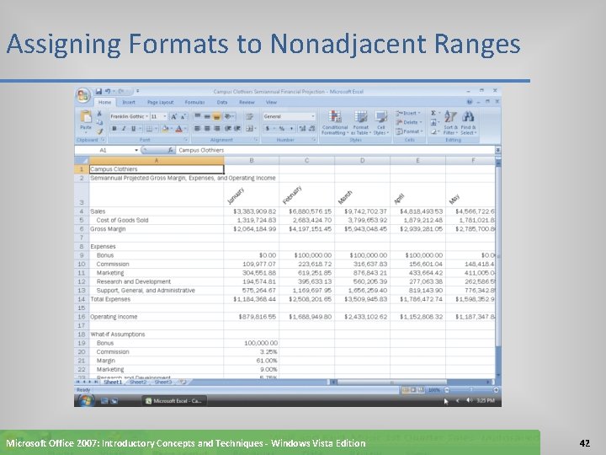
Task: Open the General number format dropdown
Action: tap(312, 116)
